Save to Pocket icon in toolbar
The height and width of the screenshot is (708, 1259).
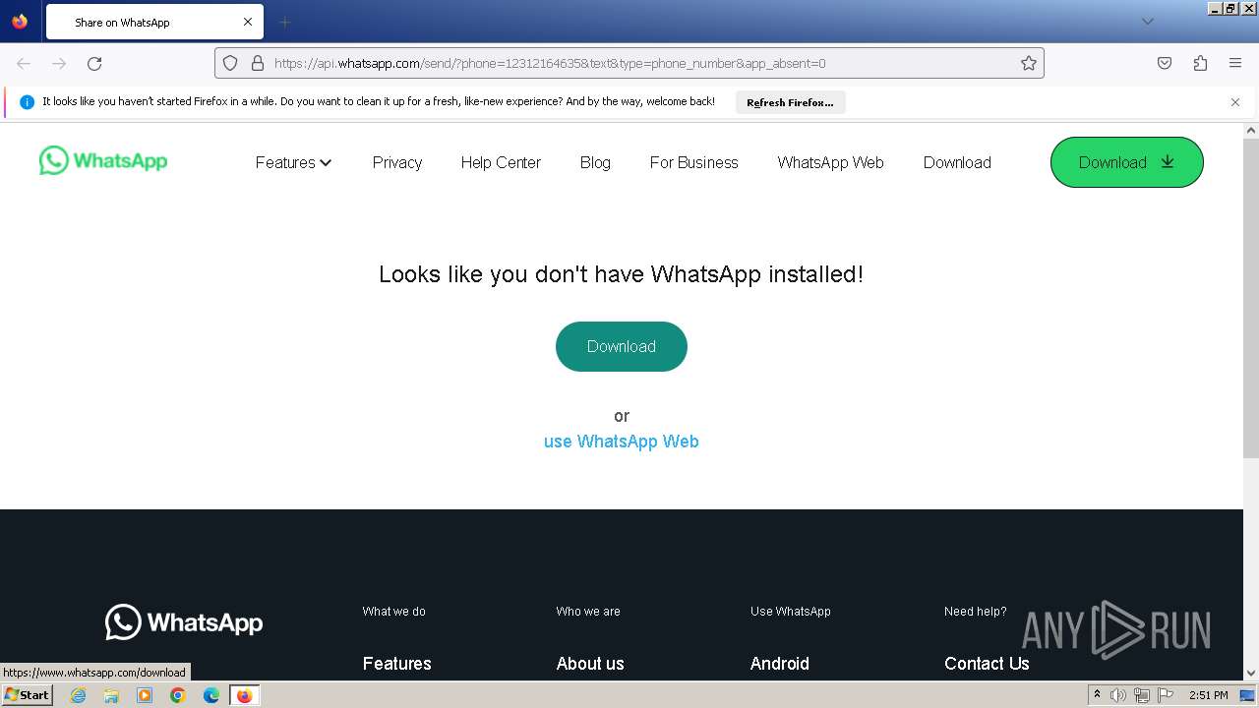tap(1165, 63)
